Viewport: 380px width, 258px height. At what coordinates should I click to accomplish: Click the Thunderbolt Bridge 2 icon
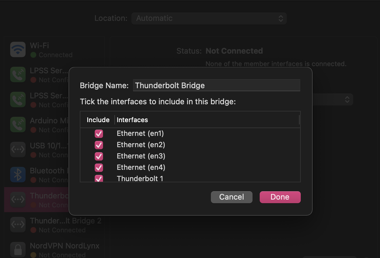click(x=18, y=225)
